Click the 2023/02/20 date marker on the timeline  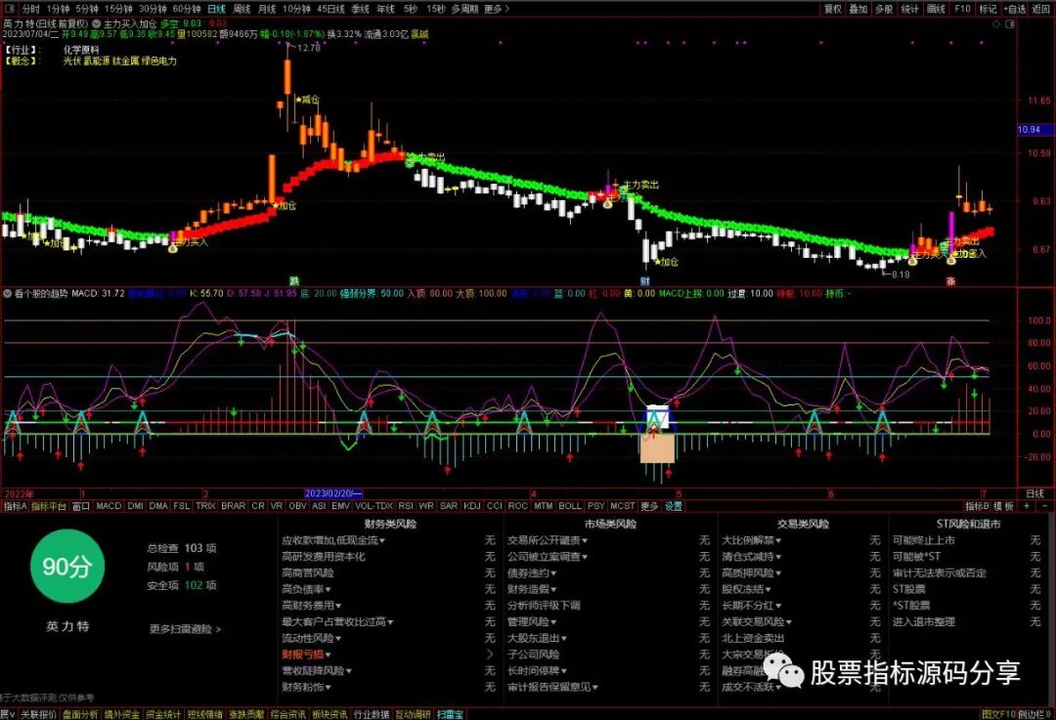[332, 494]
